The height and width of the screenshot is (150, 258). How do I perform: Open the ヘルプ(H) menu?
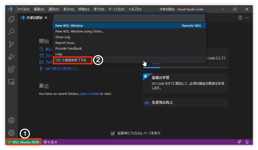135,9
